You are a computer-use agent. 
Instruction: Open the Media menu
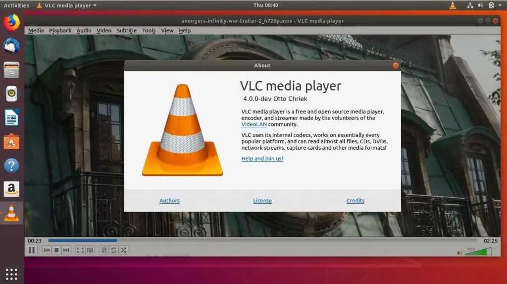pyautogui.click(x=36, y=30)
